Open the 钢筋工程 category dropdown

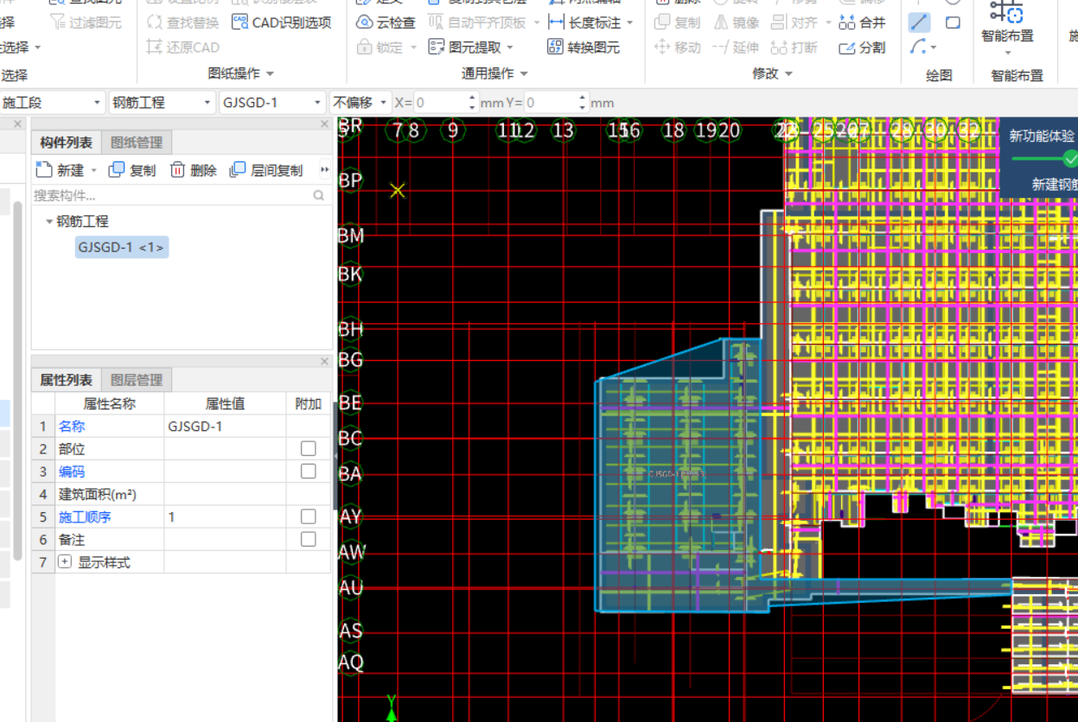[x=162, y=103]
